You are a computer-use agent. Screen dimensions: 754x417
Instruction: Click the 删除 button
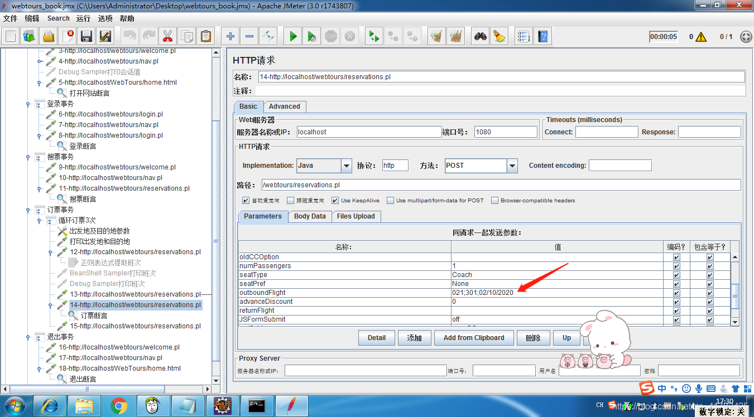534,338
